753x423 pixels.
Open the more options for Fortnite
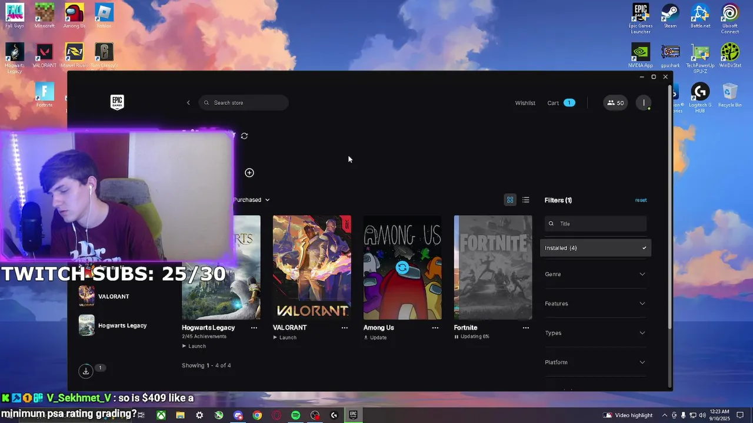point(526,328)
